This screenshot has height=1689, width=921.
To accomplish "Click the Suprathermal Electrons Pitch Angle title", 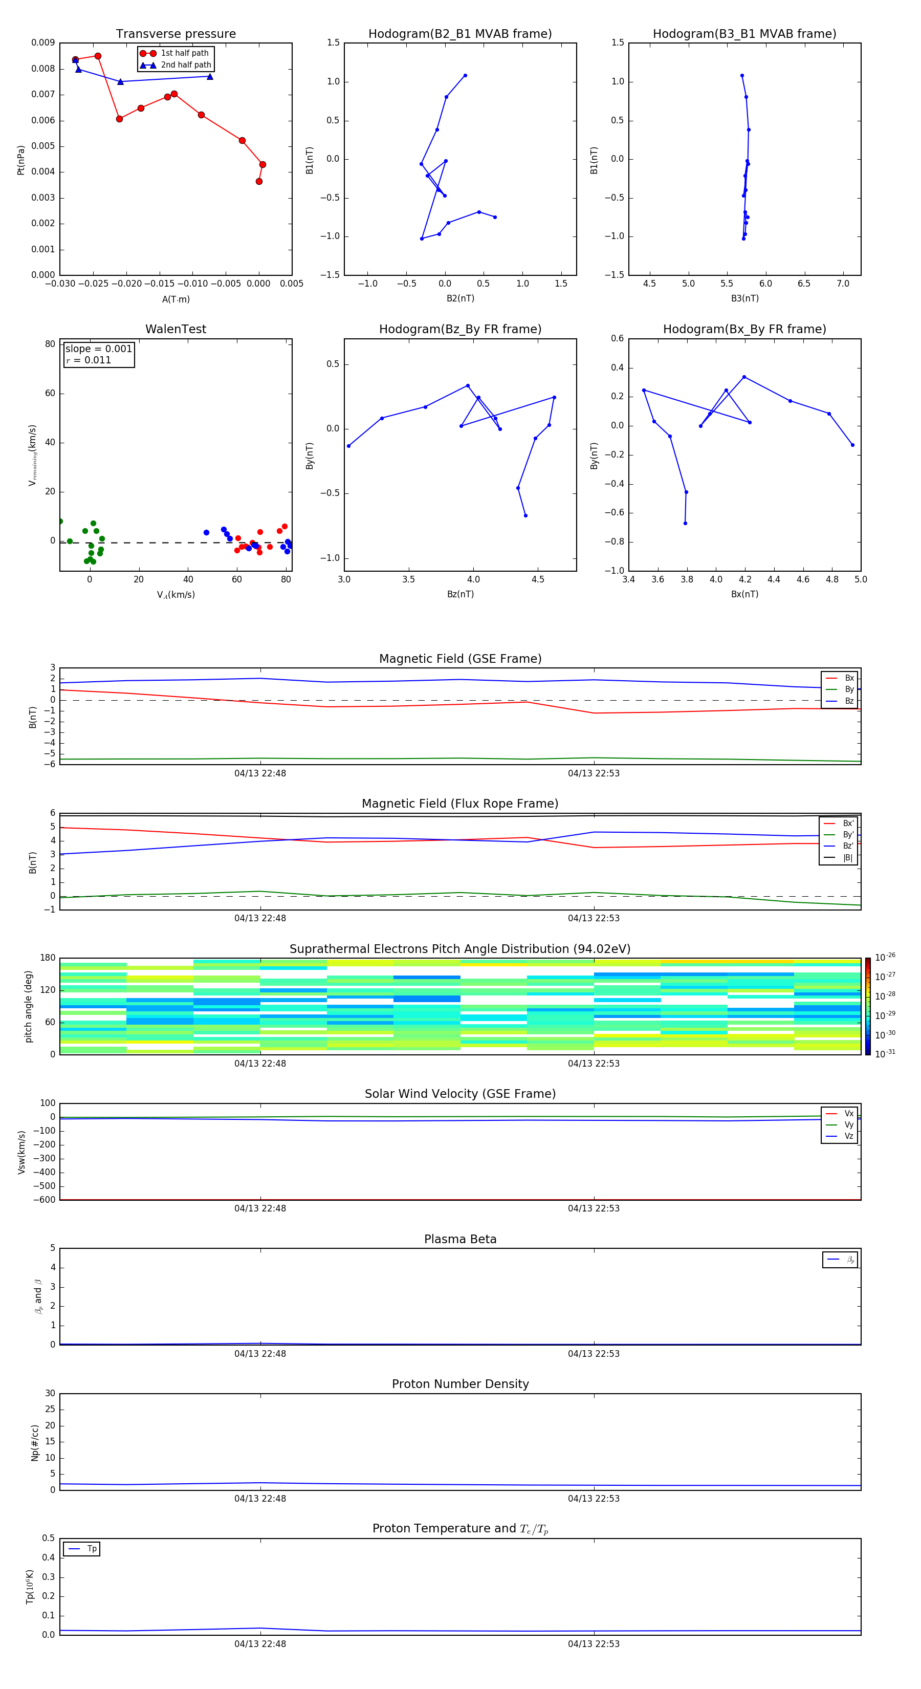I will [460, 949].
